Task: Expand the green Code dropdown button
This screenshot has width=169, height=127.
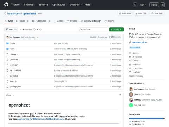Action: pyautogui.click(x=117, y=29)
